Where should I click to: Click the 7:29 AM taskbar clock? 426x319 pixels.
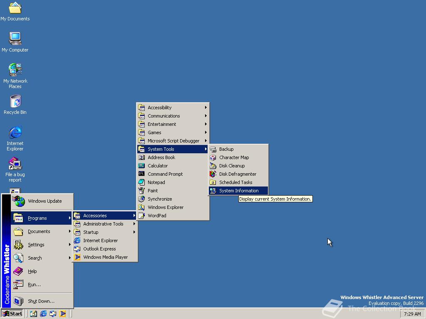(412, 314)
